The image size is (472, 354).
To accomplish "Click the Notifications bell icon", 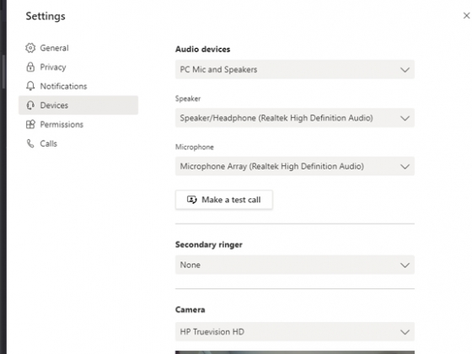I will [x=30, y=86].
